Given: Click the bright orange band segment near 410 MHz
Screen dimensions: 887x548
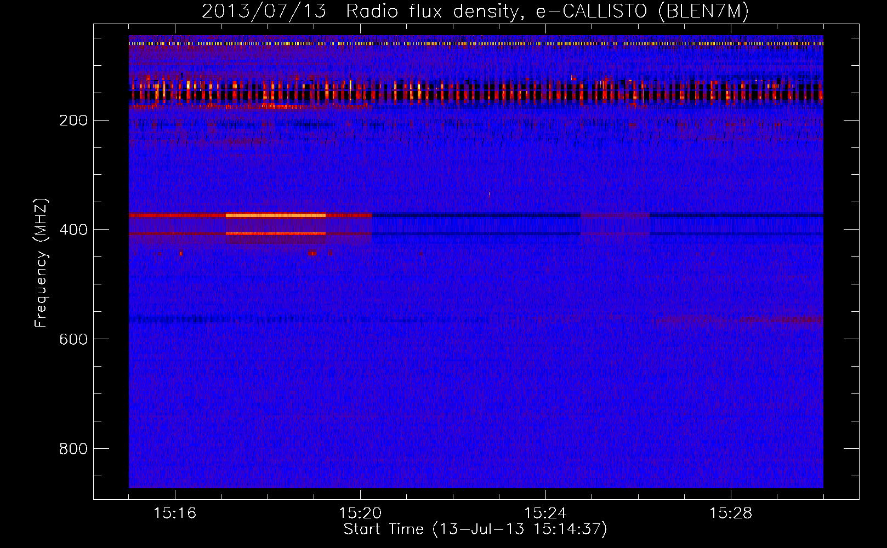Looking at the screenshot, I should click(276, 234).
